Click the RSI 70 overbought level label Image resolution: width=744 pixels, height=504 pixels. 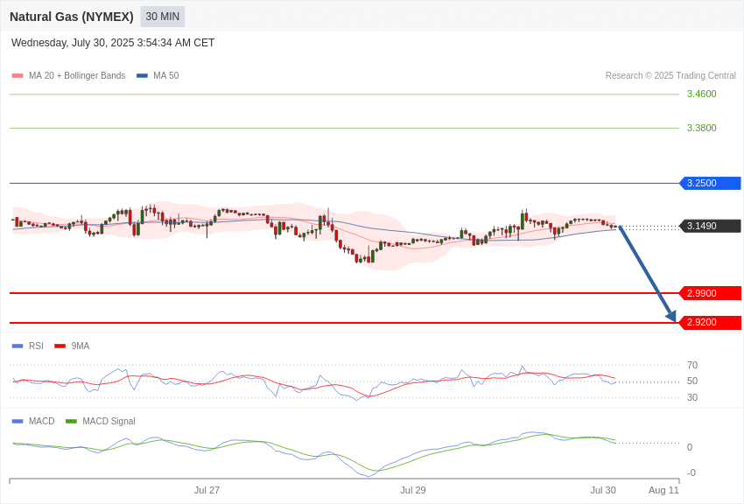692,365
